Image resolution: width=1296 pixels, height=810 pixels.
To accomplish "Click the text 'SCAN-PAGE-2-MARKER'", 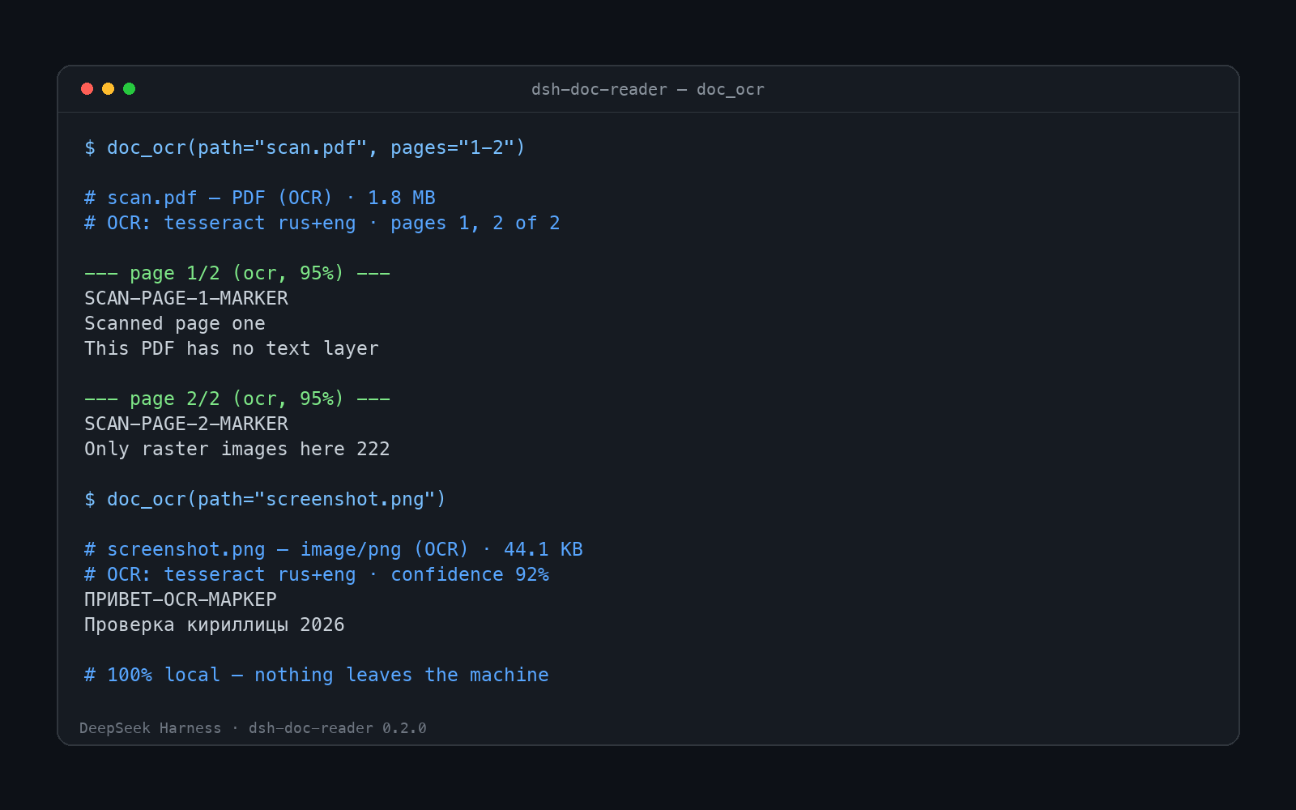I will (x=186, y=424).
